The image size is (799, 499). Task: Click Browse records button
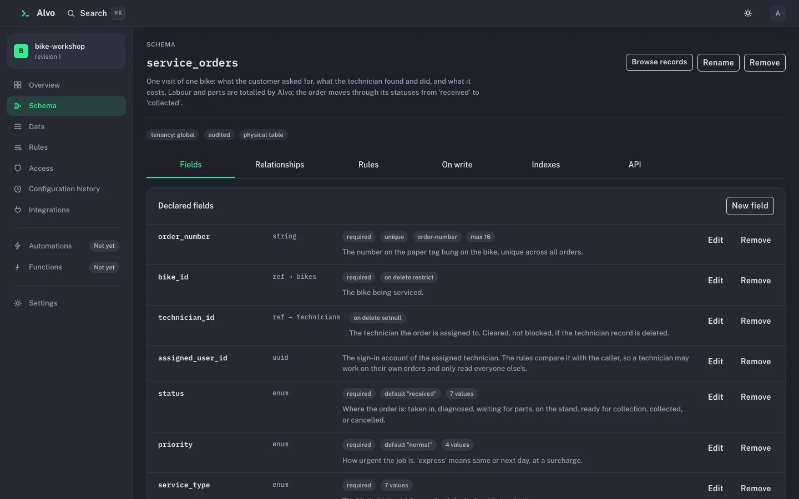click(x=659, y=62)
